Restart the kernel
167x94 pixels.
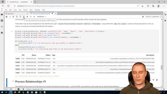[31, 17]
